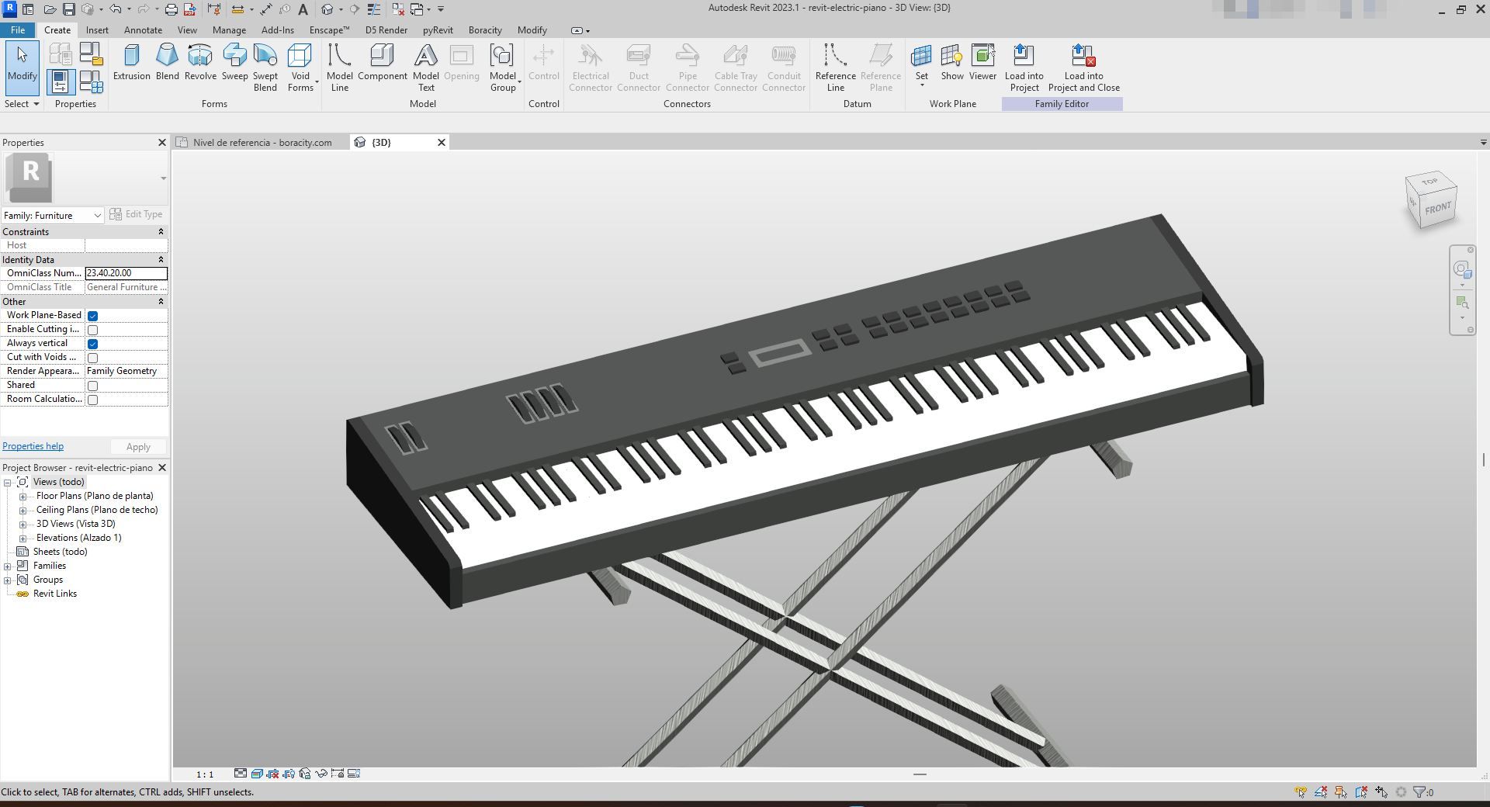Select Sheets (todo) in Project Browser
This screenshot has height=807, width=1490.
[60, 552]
